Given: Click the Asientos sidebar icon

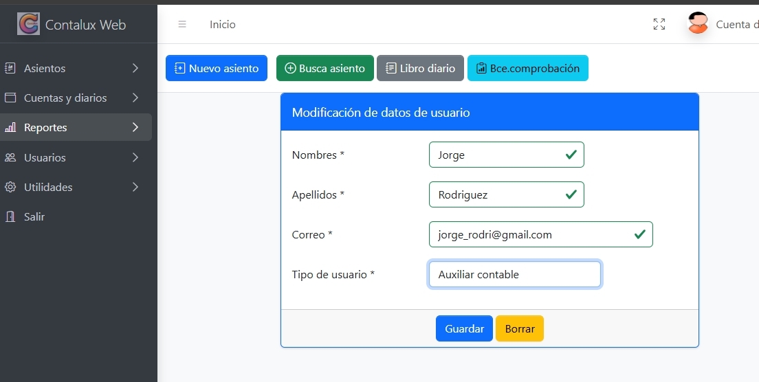Looking at the screenshot, I should click(x=10, y=68).
